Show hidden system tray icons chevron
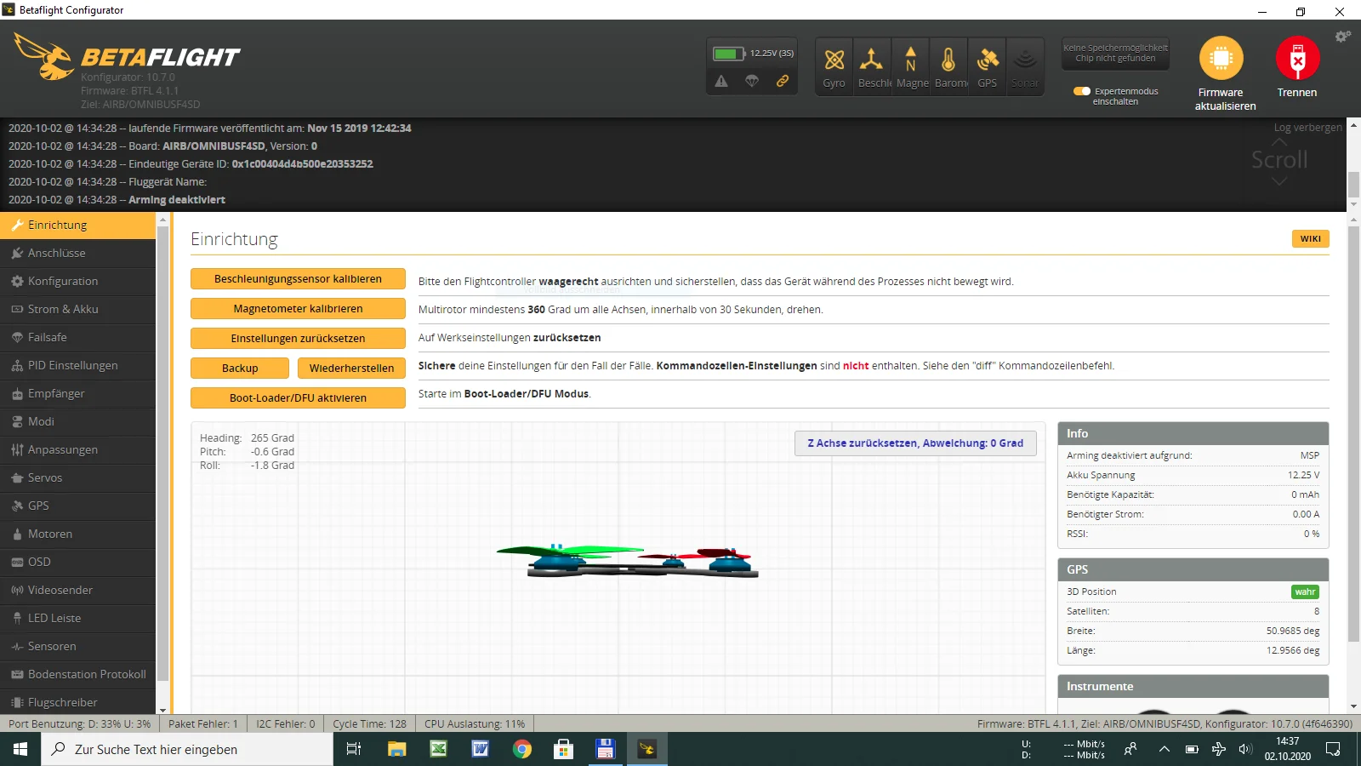Image resolution: width=1361 pixels, height=766 pixels. pos(1164,749)
